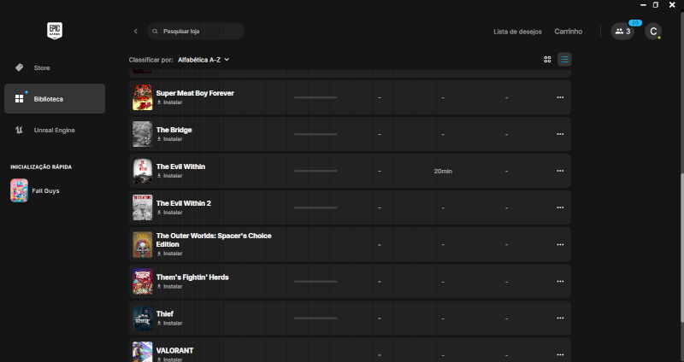Install Thief
The image size is (684, 362).
coord(169,324)
